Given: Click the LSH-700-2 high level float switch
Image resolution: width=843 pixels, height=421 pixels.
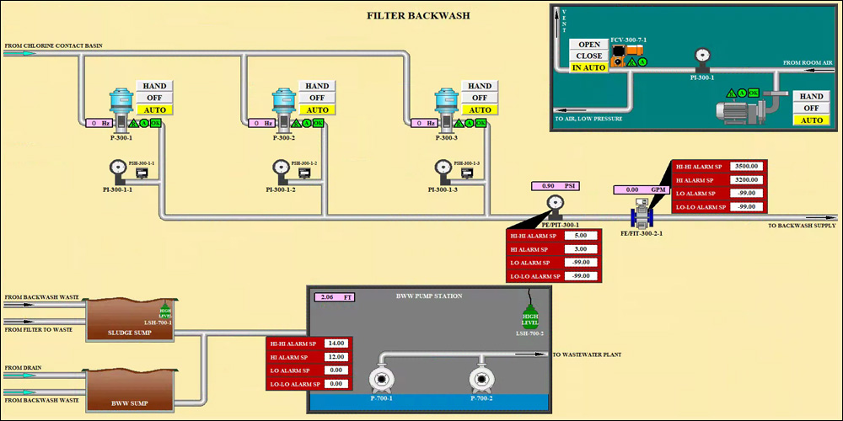Looking at the screenshot, I should point(530,319).
